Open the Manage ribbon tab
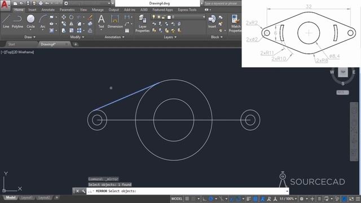The width and height of the screenshot is (361, 203). [x=98, y=10]
